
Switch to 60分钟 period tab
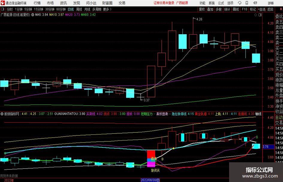(x=61, y=9)
